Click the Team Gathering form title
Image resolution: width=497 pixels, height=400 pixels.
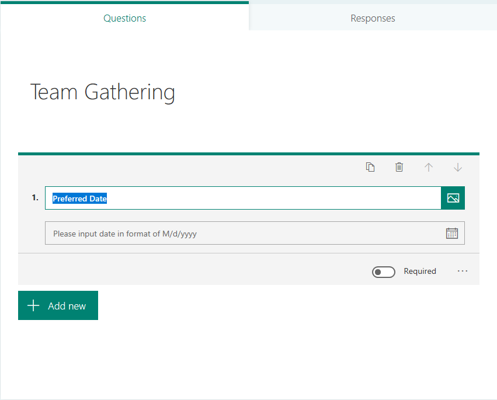click(x=102, y=92)
